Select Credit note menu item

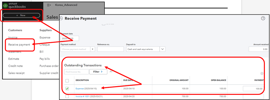click(15, 66)
